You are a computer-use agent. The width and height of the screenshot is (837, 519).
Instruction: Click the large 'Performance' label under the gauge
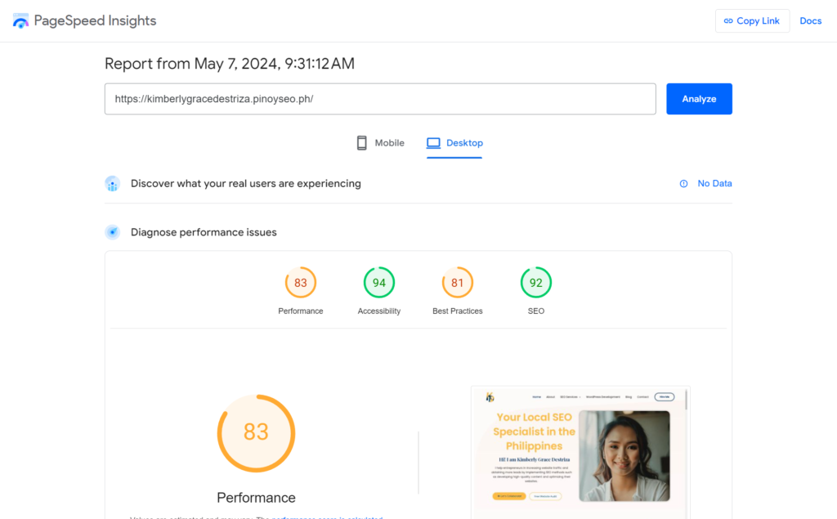[256, 498]
